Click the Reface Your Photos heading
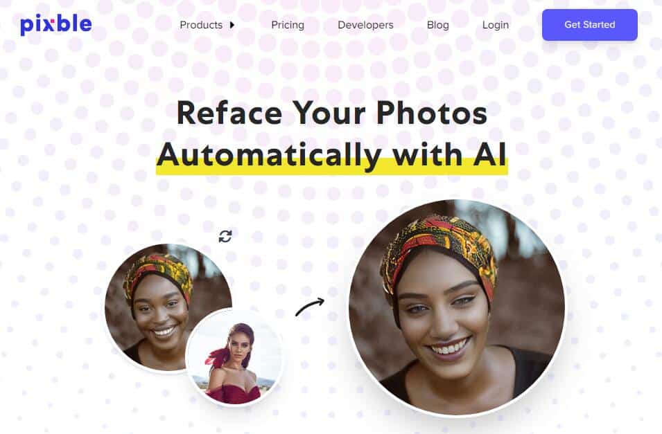 coord(332,113)
